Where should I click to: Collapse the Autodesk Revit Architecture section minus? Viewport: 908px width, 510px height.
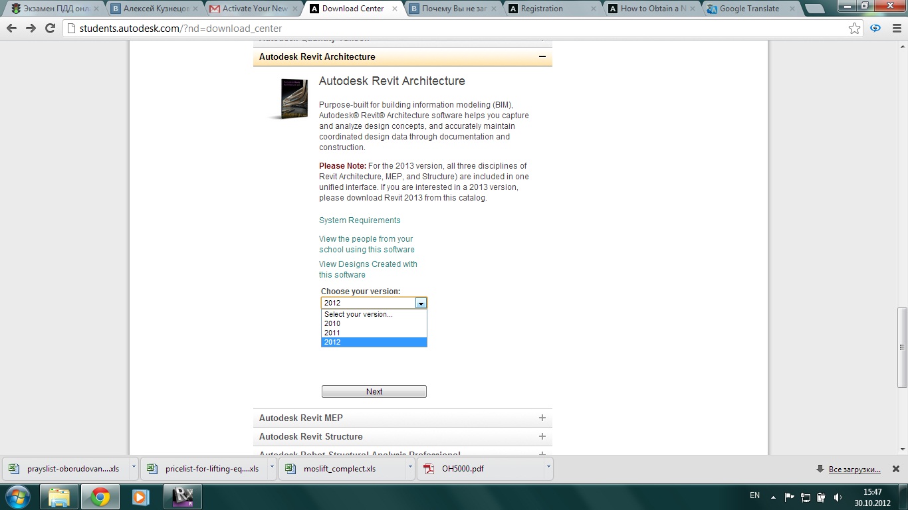pos(542,57)
